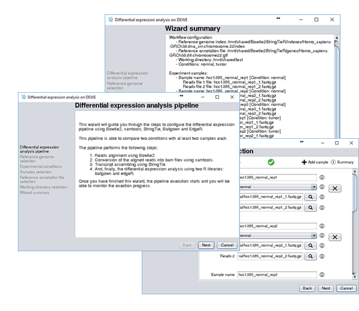The height and width of the screenshot is (311, 359).
Task: Click info icon beside hcc1395_normal_rep1 sample name
Action: click(322, 177)
